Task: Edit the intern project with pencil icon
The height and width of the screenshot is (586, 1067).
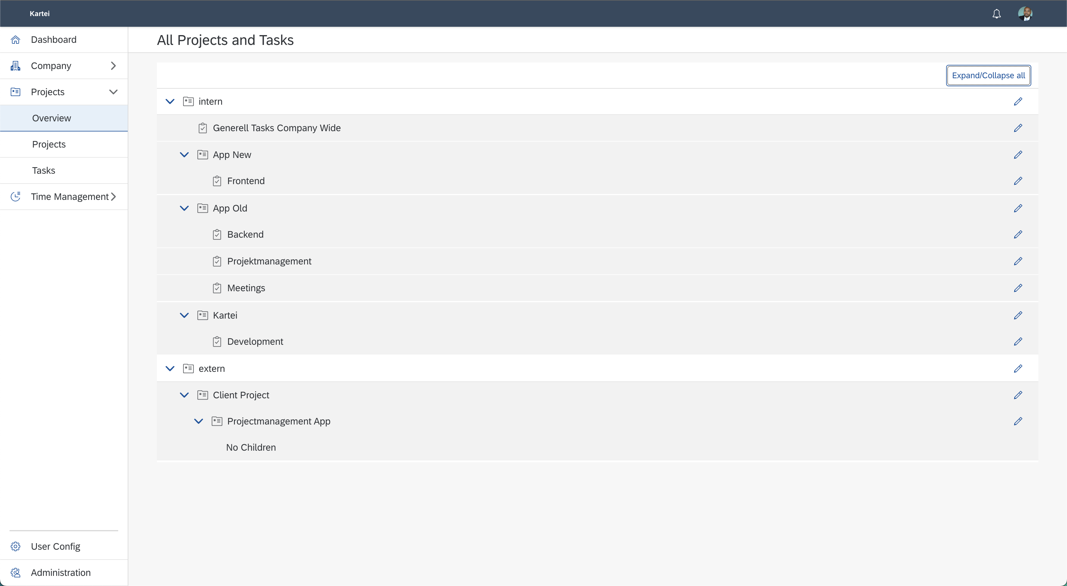Action: (1018, 101)
